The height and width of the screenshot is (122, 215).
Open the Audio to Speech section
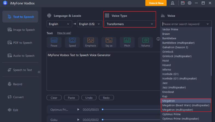click(x=21, y=56)
